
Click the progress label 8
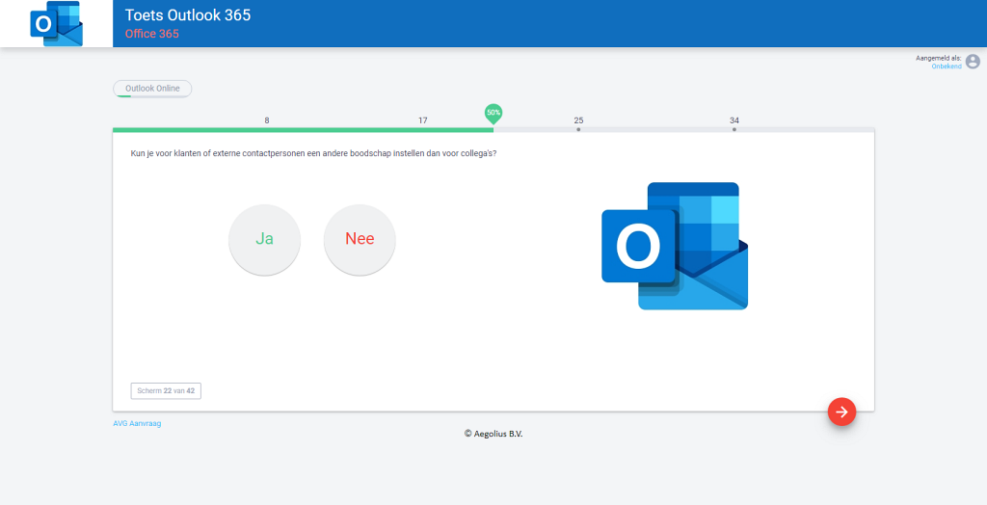(x=267, y=120)
